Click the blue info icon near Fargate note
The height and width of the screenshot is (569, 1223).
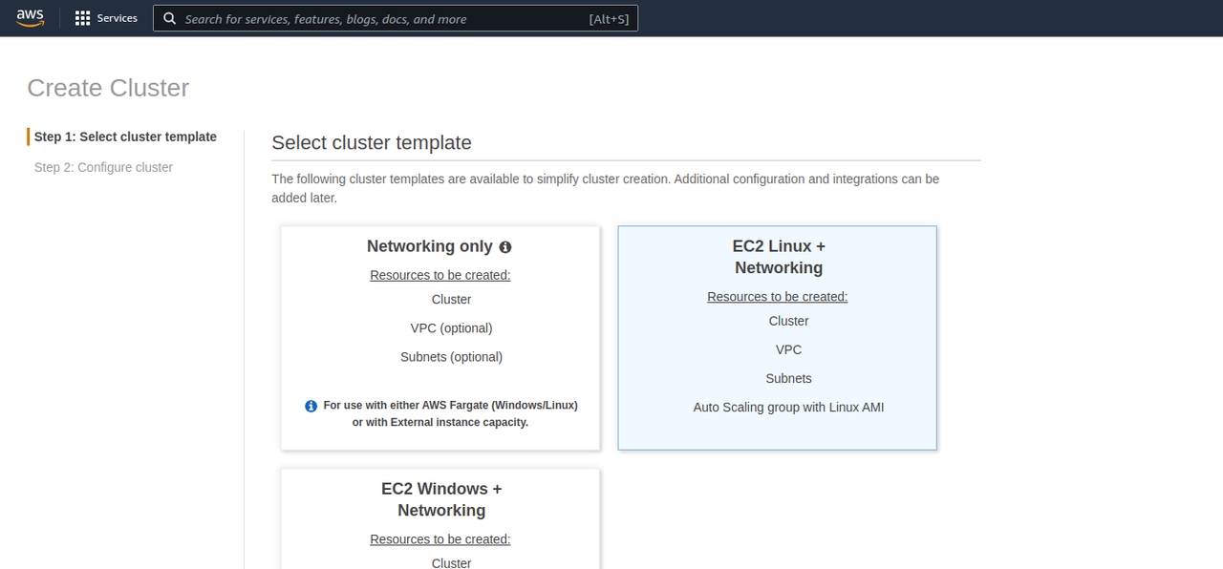point(311,406)
